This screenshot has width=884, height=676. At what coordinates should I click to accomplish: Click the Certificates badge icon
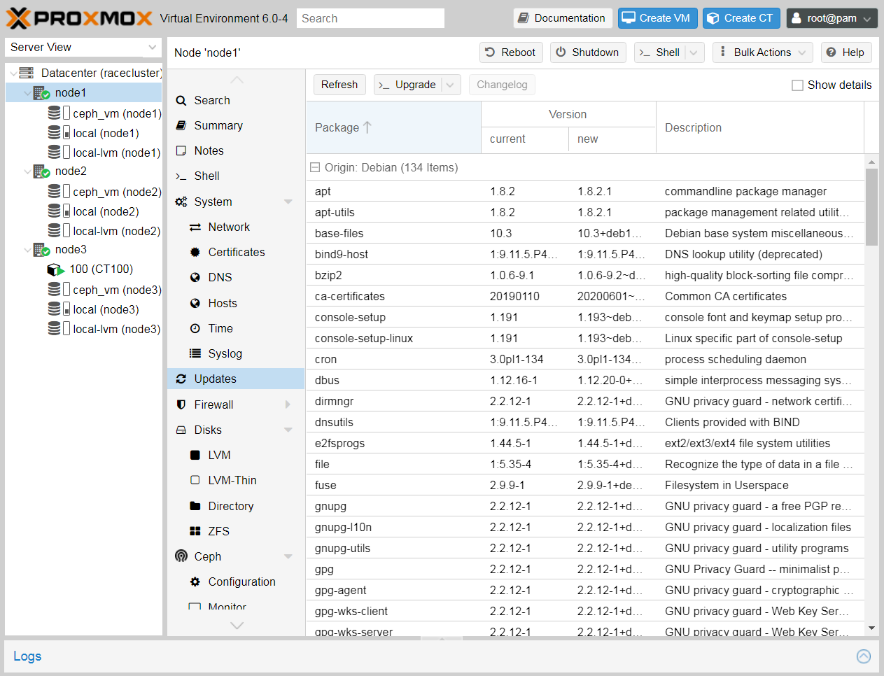(195, 252)
